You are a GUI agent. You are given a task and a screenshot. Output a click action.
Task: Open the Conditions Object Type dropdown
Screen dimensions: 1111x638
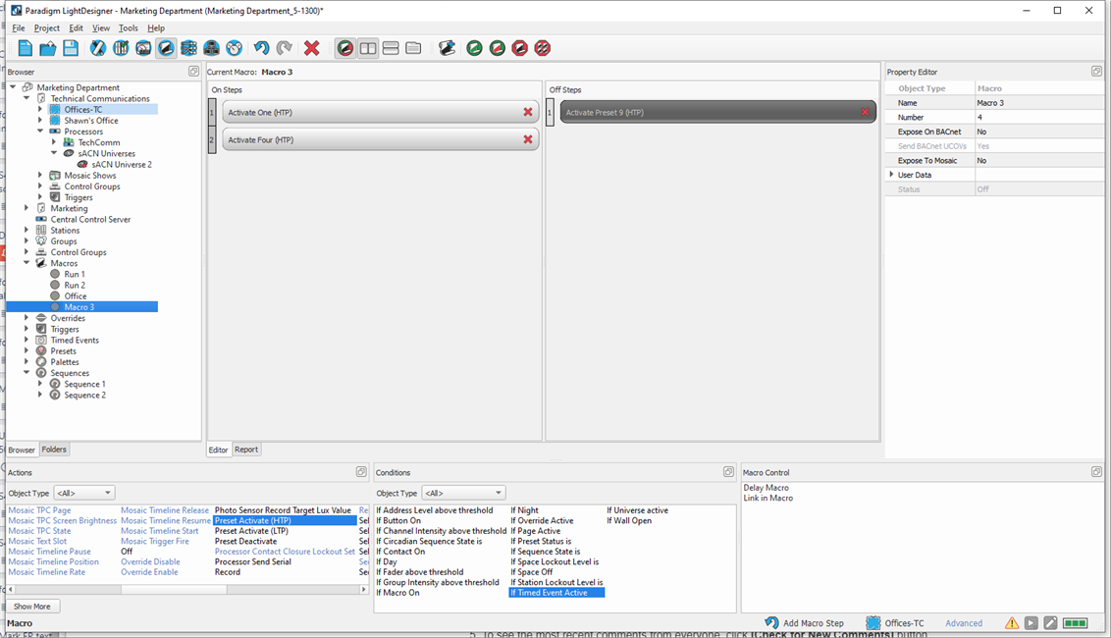(462, 493)
